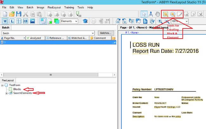Open the Edit menu
Screen dimensions: 206x129
click(12, 8)
